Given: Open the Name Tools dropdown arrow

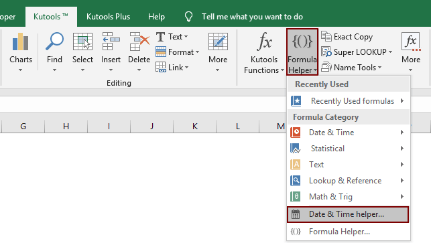Looking at the screenshot, I should click(379, 67).
